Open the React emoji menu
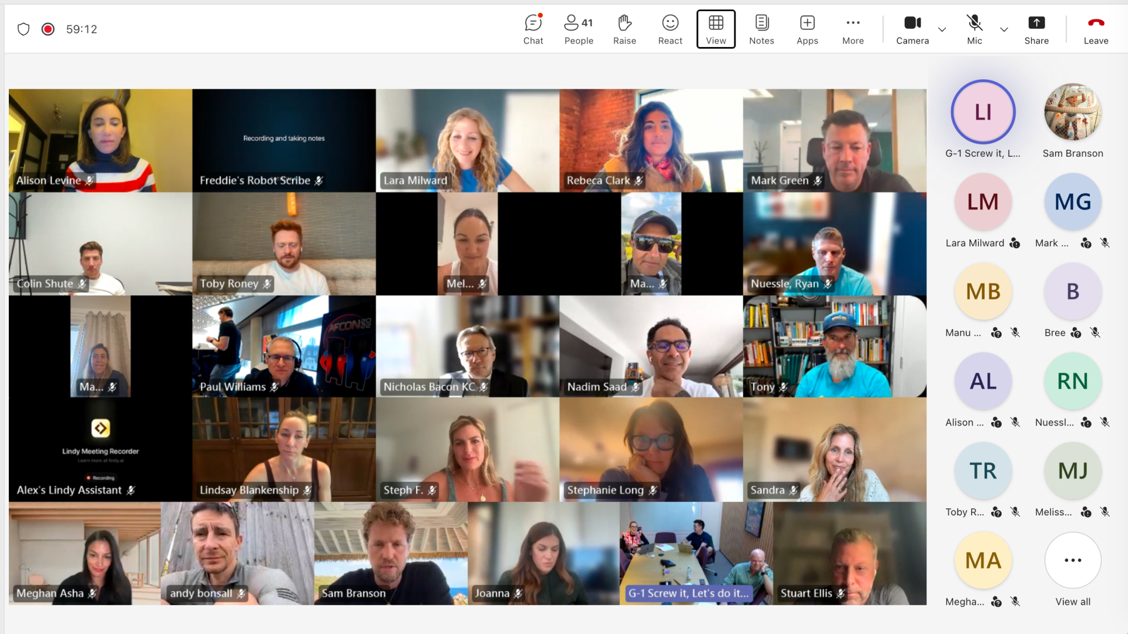Screen dimensions: 1128x634 click(x=670, y=29)
